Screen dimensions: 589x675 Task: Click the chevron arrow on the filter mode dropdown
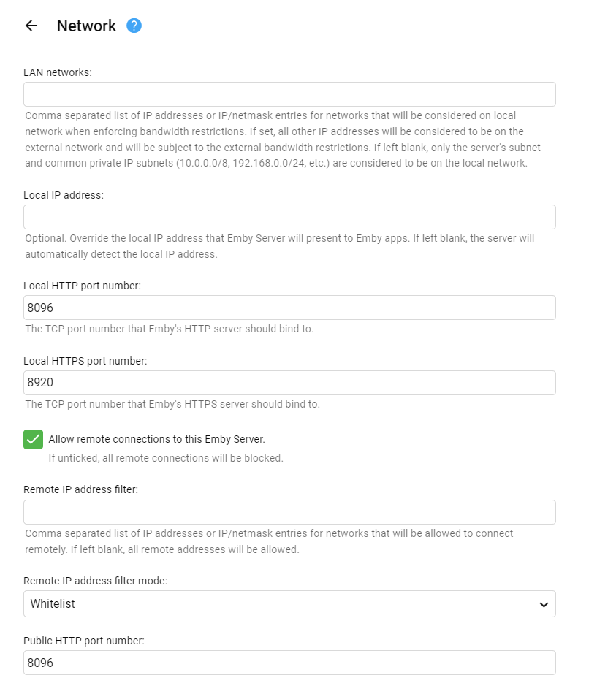(543, 604)
